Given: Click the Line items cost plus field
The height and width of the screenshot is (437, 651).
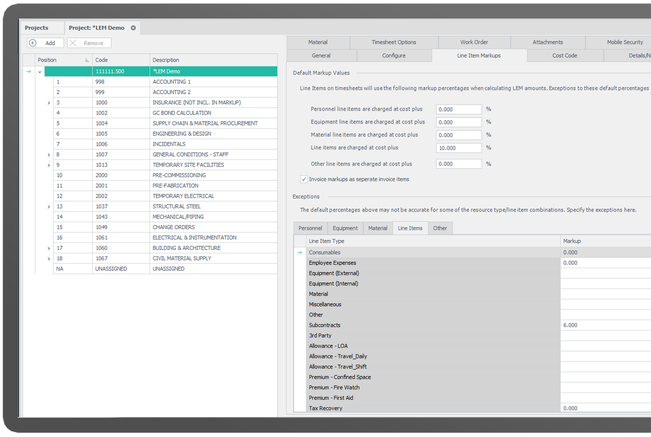Looking at the screenshot, I should tap(458, 148).
